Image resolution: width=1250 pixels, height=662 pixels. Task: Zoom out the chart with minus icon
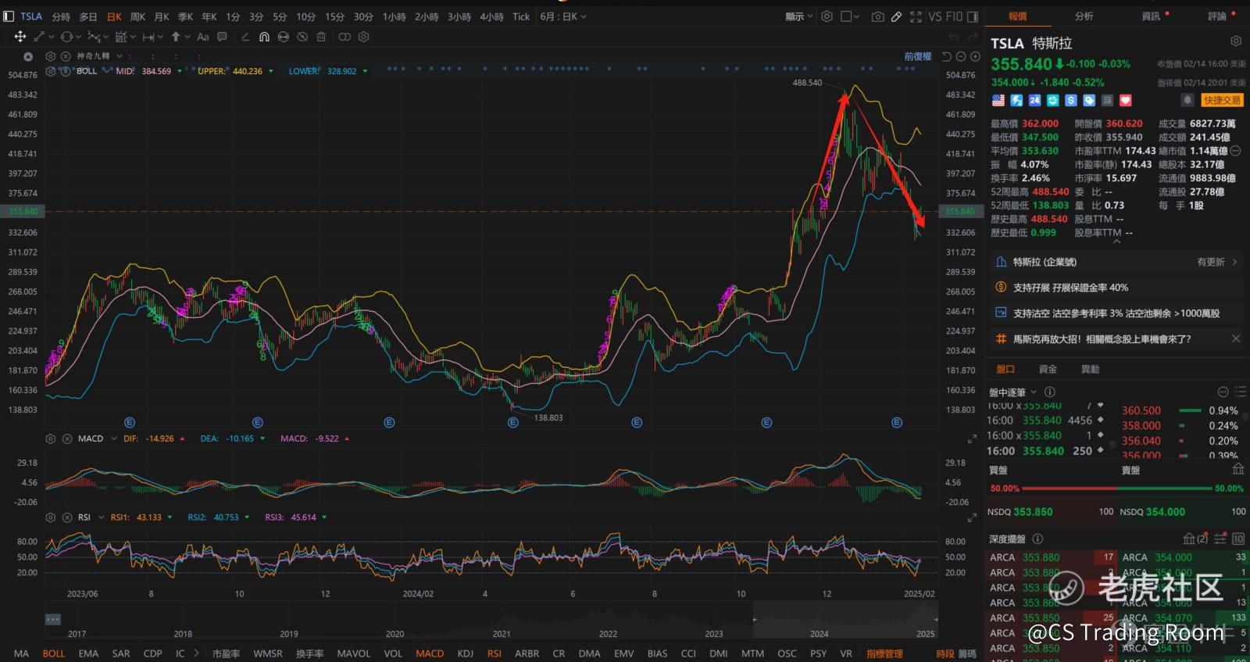coord(962,56)
